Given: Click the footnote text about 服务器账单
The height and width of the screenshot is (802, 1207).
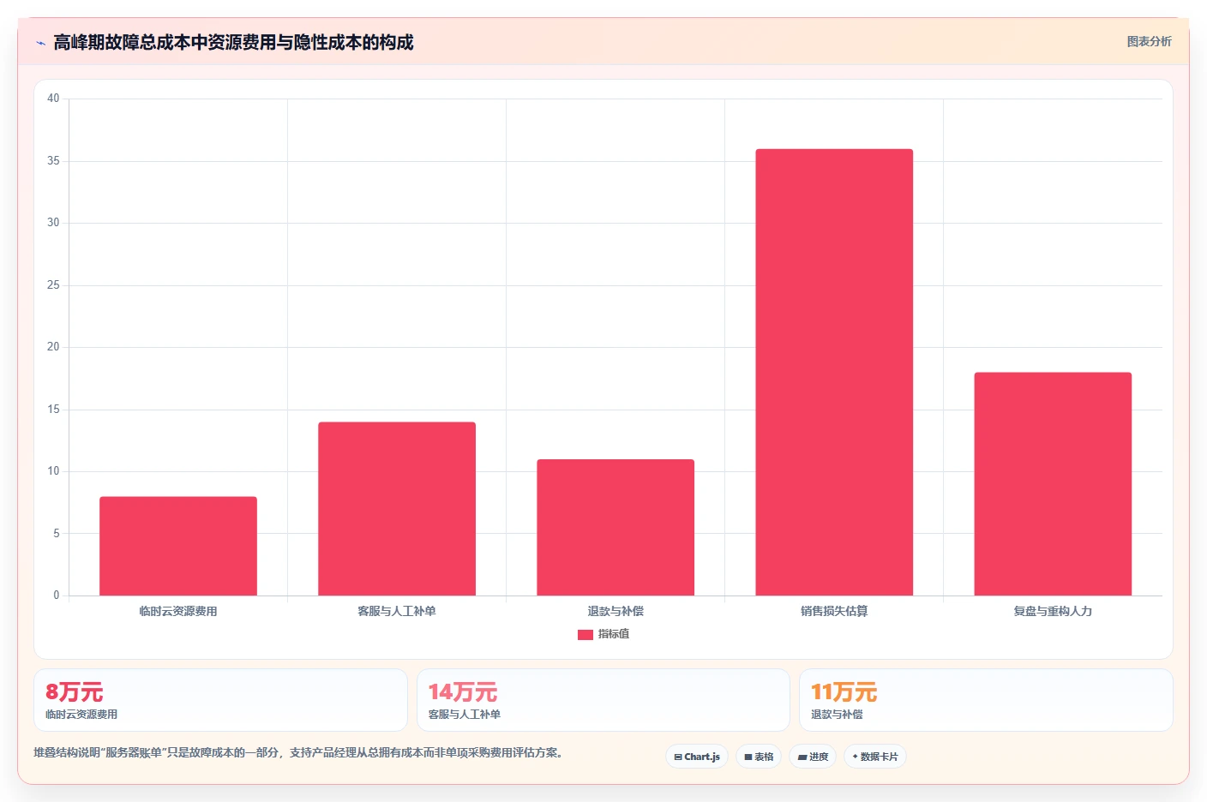Looking at the screenshot, I should click(299, 753).
